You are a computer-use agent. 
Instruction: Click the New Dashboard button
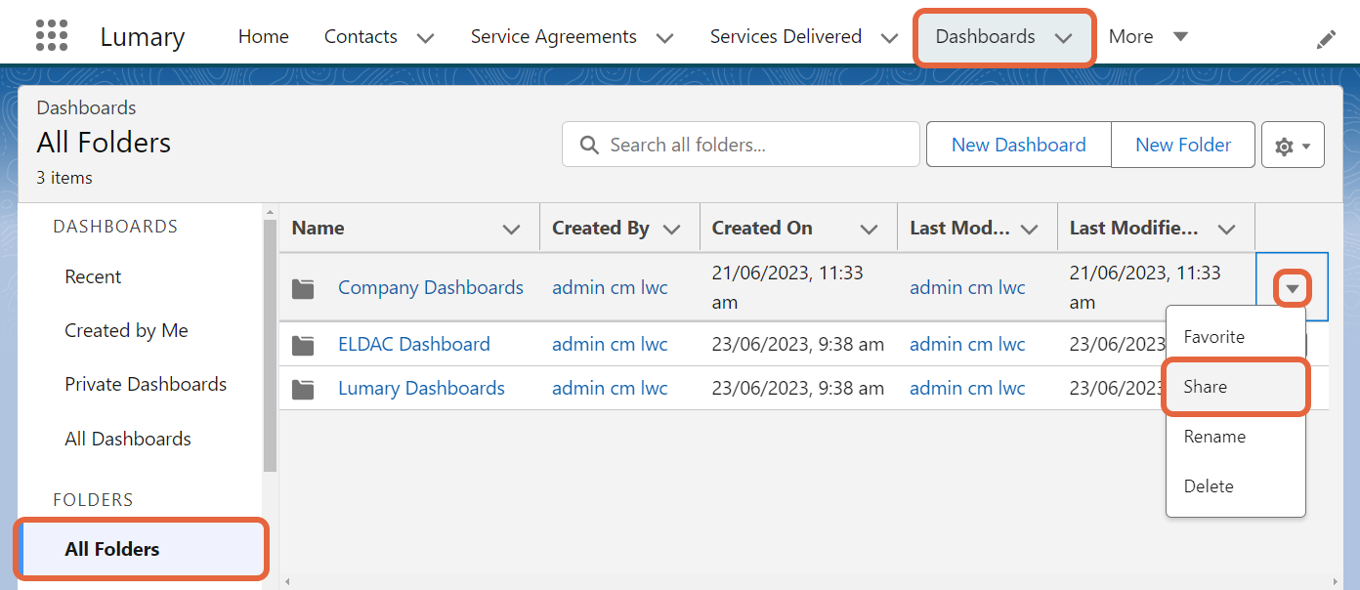(1019, 145)
